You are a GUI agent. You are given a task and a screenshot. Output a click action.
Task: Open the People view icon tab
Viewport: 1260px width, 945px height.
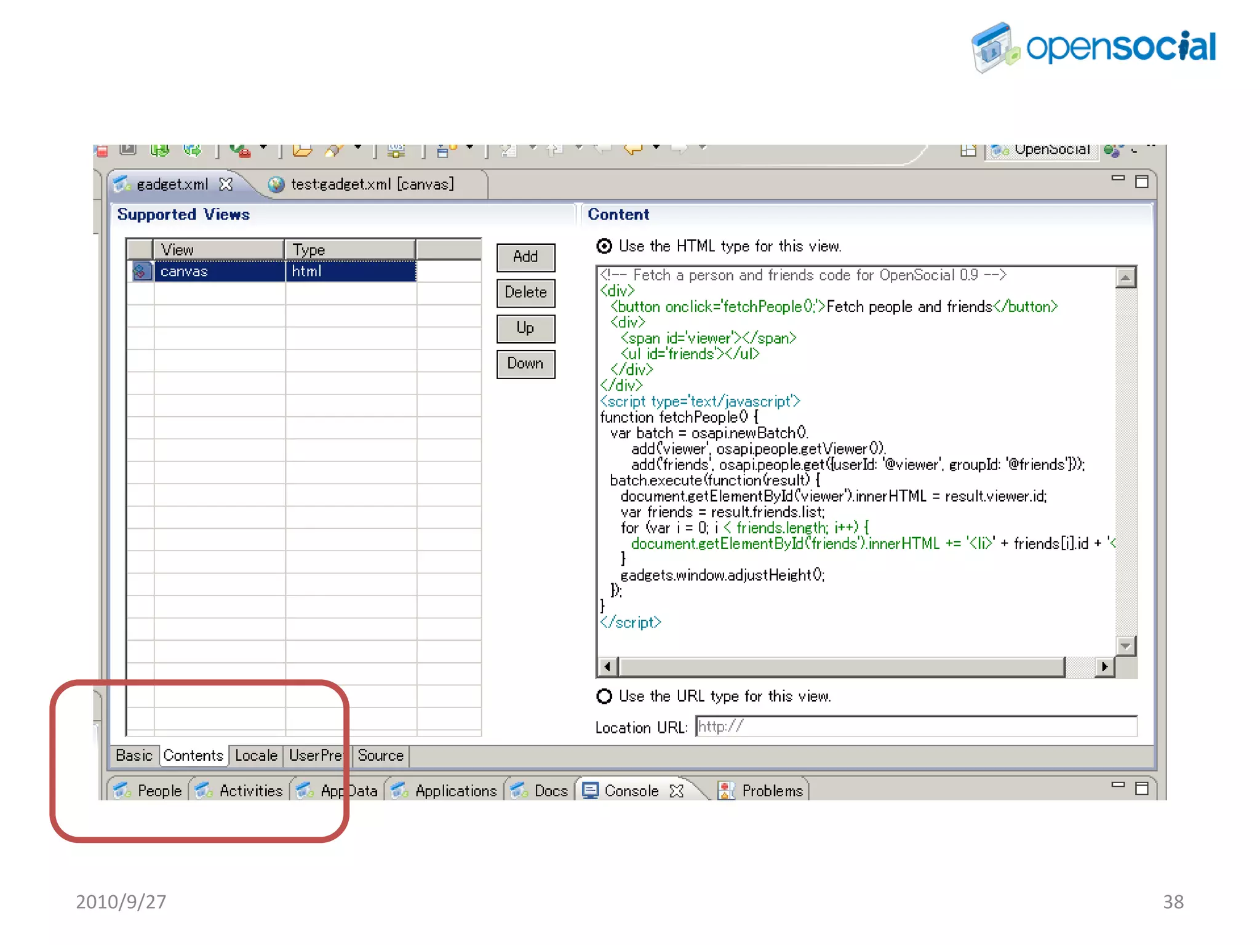tap(123, 791)
